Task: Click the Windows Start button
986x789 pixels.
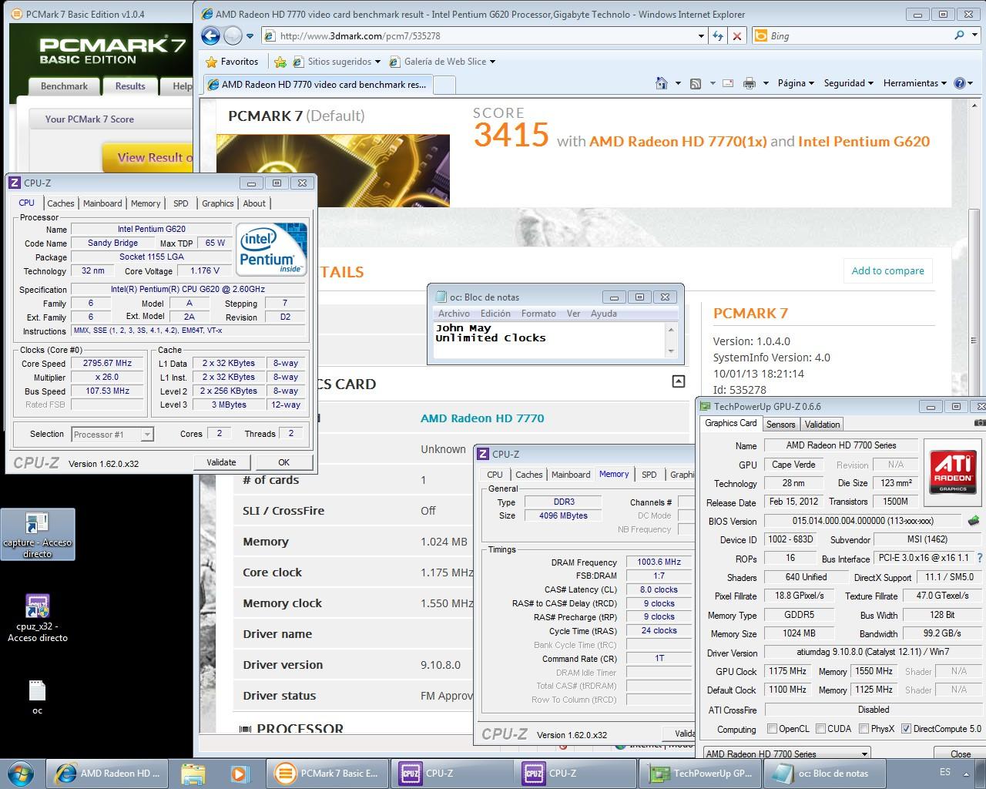Action: coord(21,773)
